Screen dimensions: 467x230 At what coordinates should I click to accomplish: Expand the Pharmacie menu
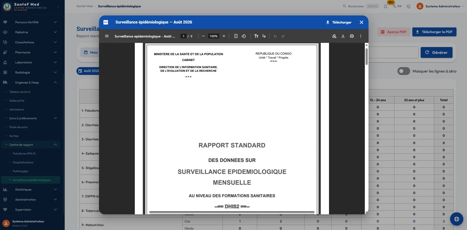pos(30,52)
